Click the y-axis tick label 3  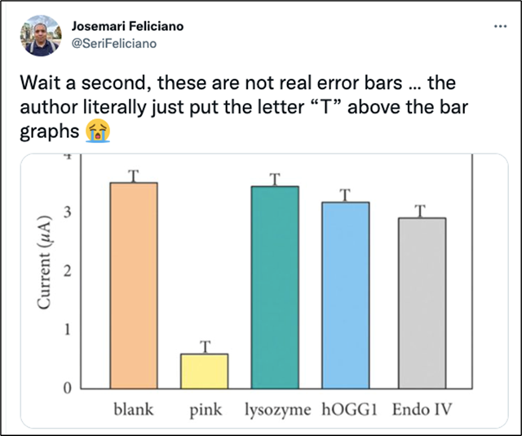tap(68, 212)
